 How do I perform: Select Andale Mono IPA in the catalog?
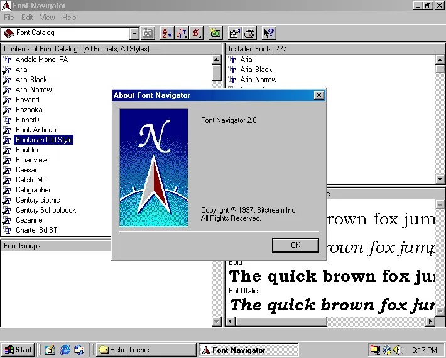click(x=42, y=60)
